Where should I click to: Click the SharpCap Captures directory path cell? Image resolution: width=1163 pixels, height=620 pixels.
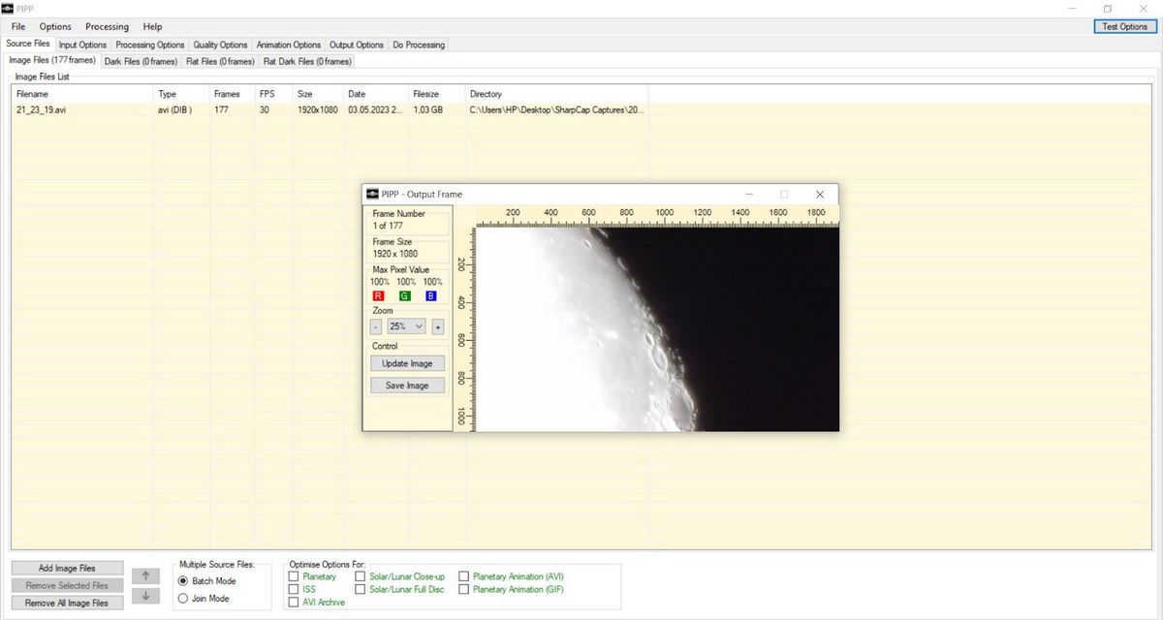pyautogui.click(x=556, y=109)
